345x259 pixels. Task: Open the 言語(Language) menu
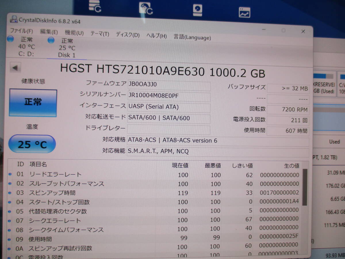click(x=192, y=37)
